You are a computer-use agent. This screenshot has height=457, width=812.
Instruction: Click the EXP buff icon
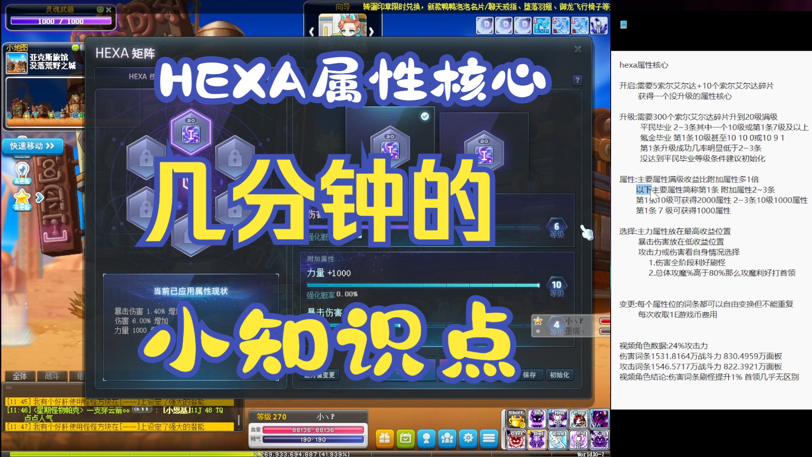point(542,25)
